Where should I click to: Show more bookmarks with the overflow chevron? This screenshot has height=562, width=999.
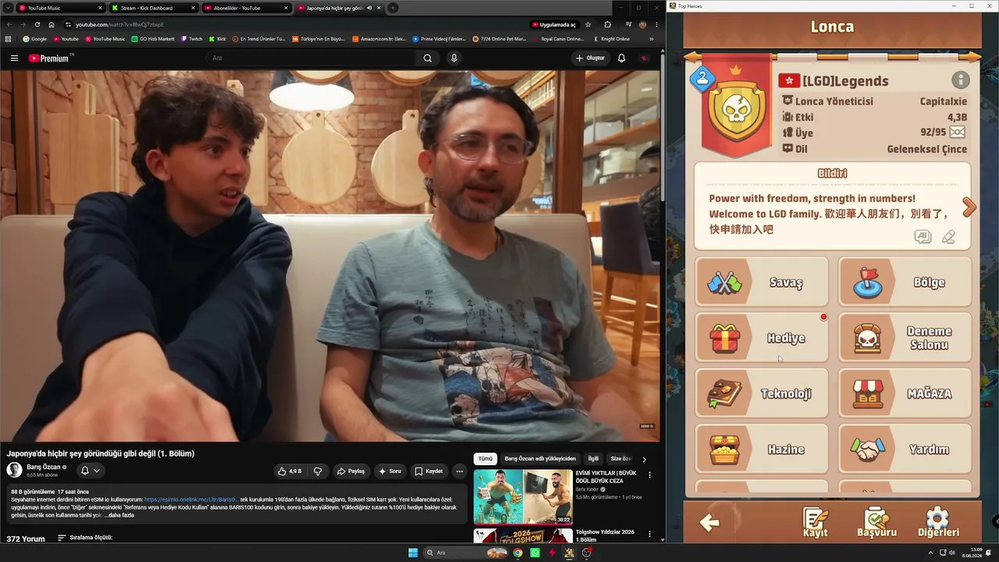(652, 38)
